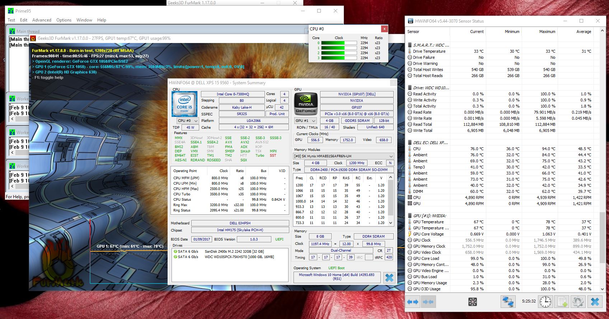Click the Drive Temperature sensor label
The image size is (609, 319).
[429, 51]
